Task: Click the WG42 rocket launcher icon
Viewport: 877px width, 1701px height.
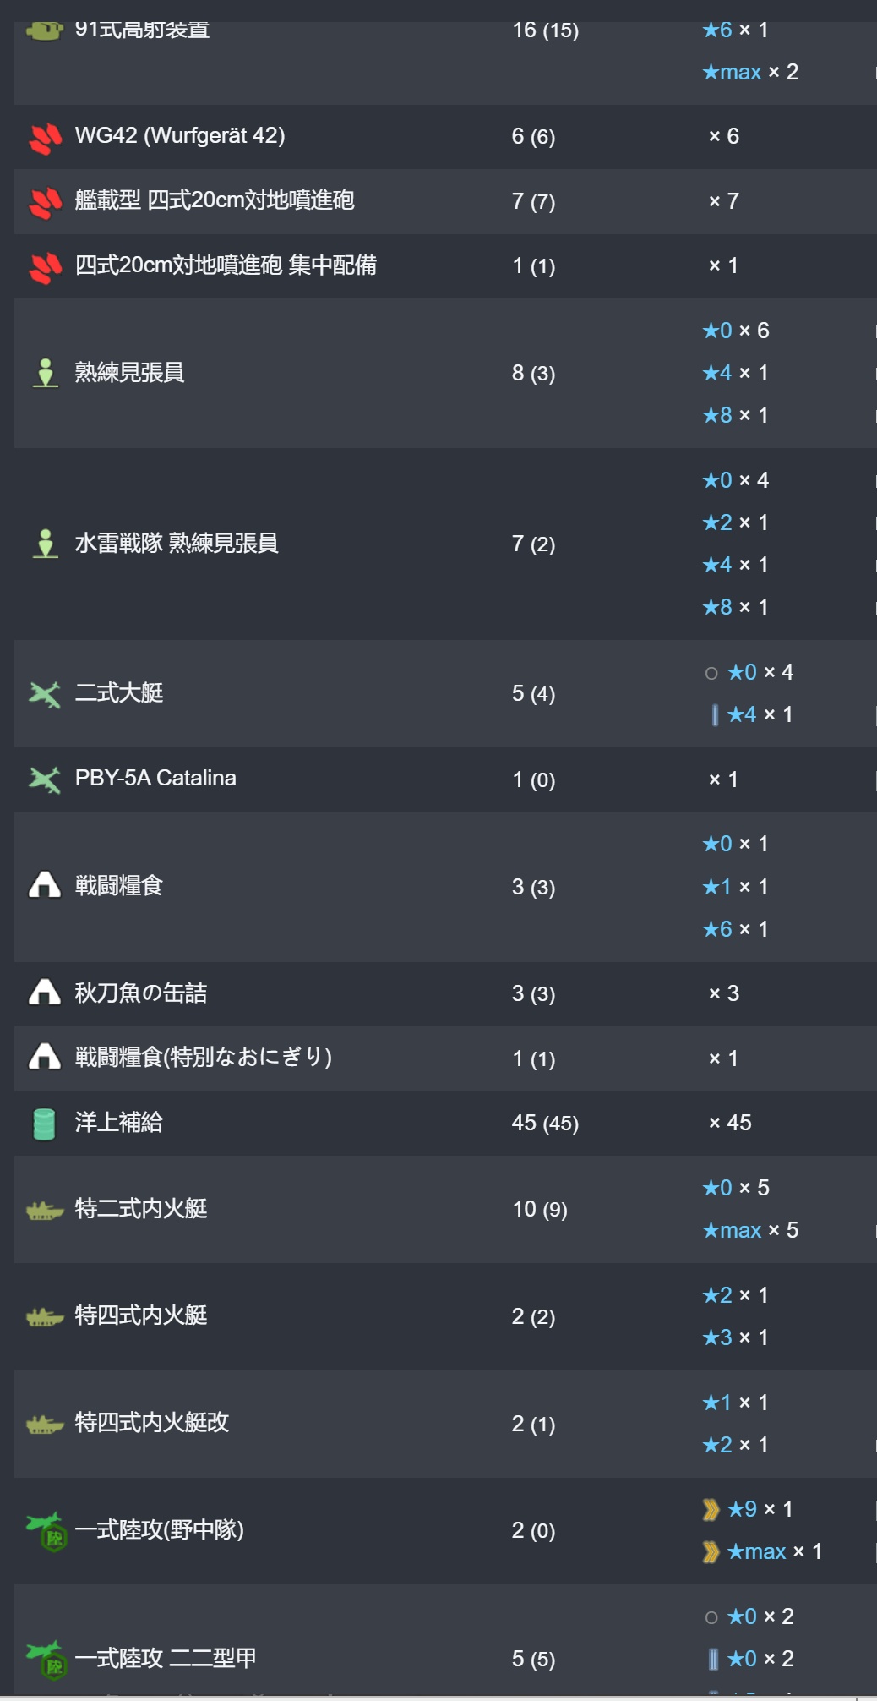Action: (x=45, y=138)
